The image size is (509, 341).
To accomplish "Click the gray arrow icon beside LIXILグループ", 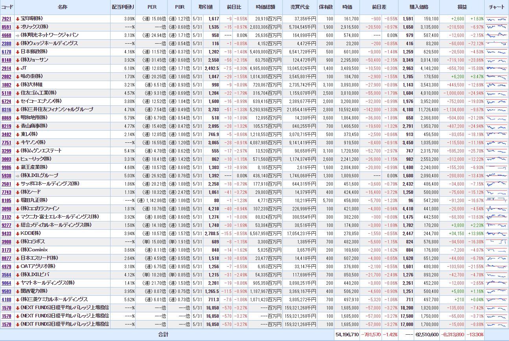I will [18, 176].
